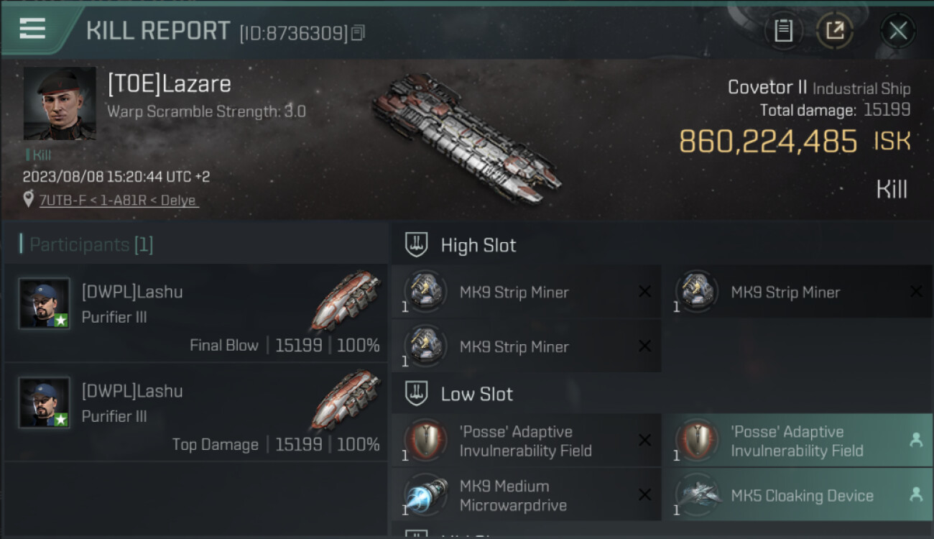Click the MK9 Medium Microwarpdrive module
This screenshot has height=539, width=934.
pyautogui.click(x=527, y=494)
